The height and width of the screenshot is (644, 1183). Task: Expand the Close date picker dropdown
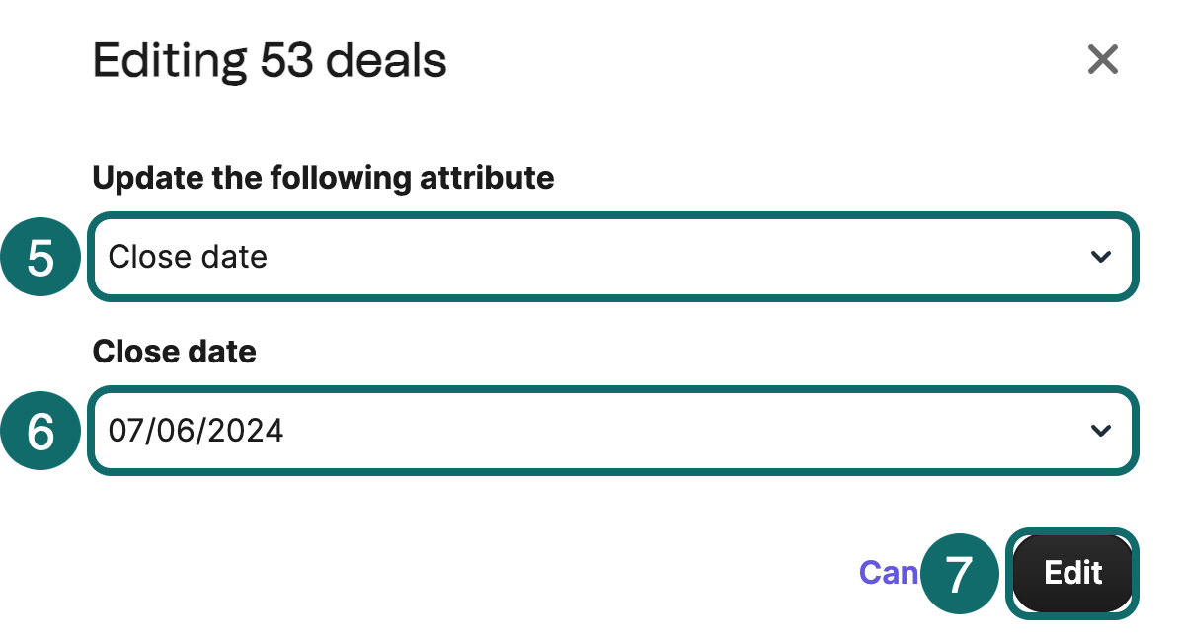[612, 431]
